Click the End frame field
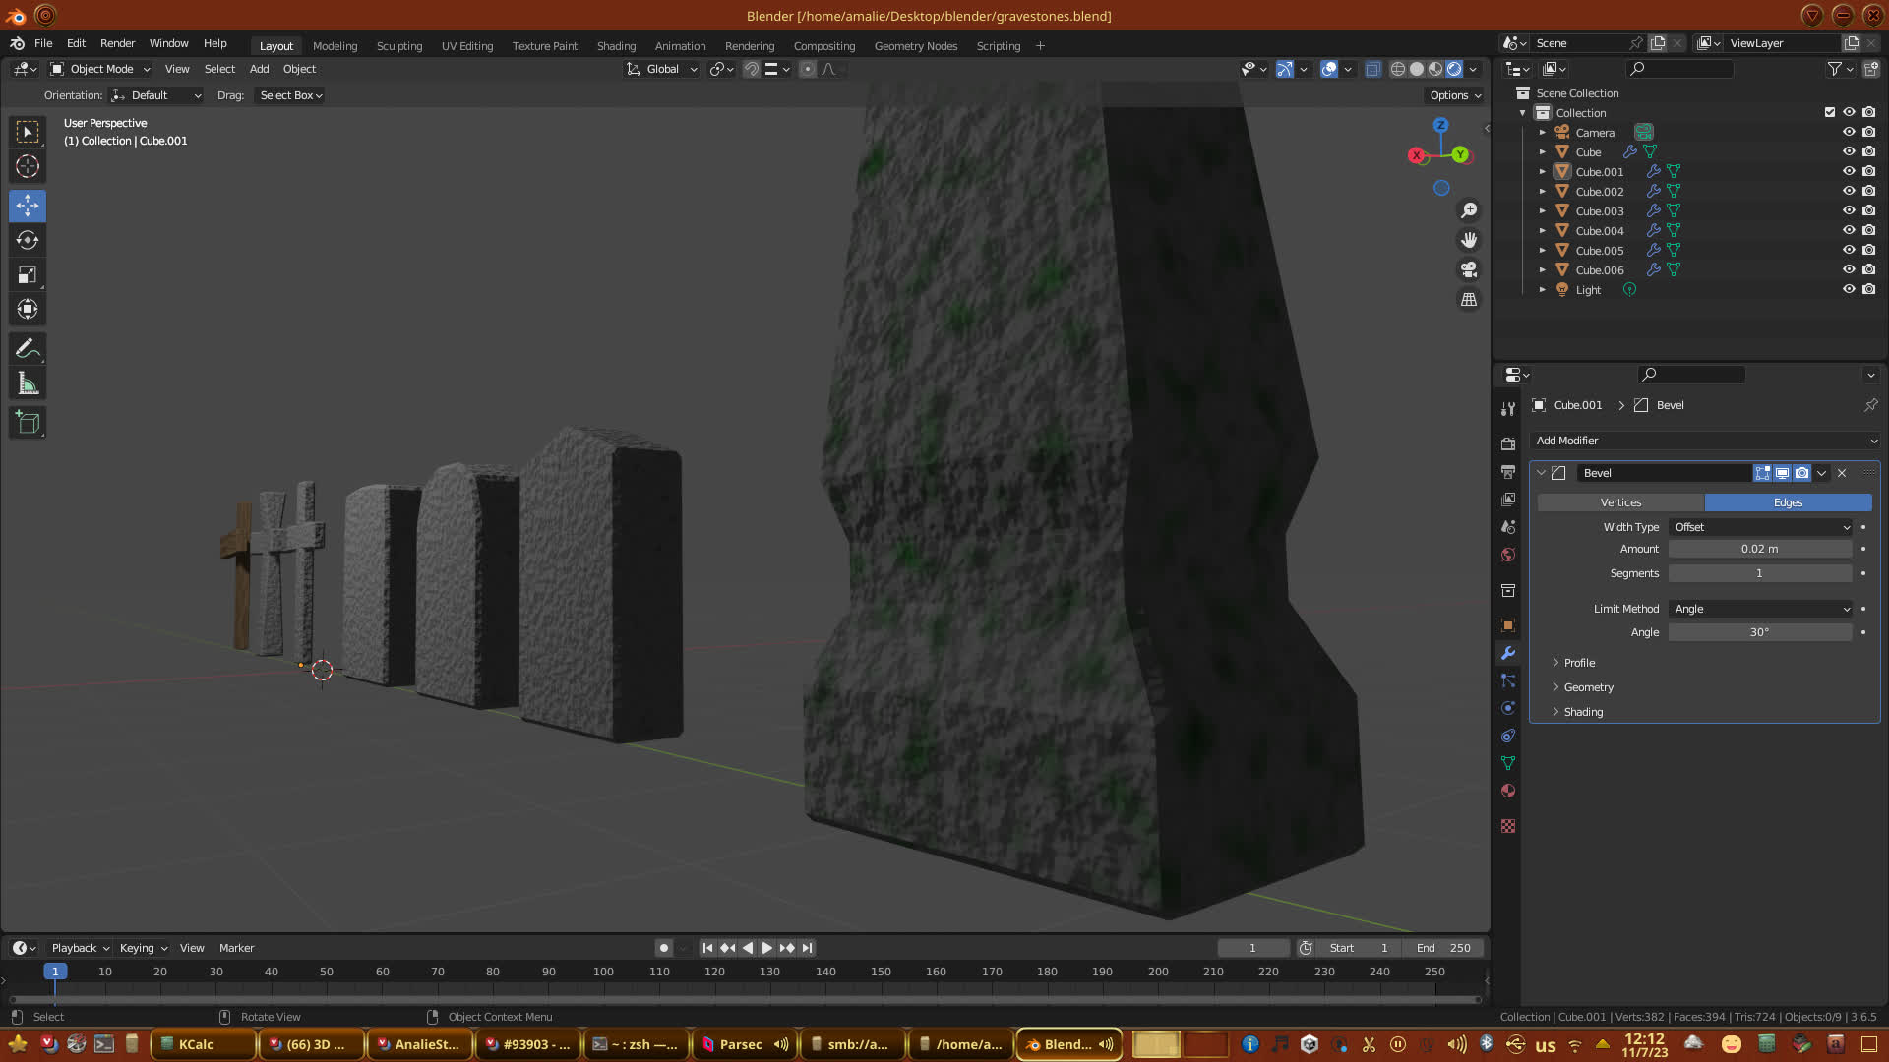Image resolution: width=1889 pixels, height=1062 pixels. 1443,948
